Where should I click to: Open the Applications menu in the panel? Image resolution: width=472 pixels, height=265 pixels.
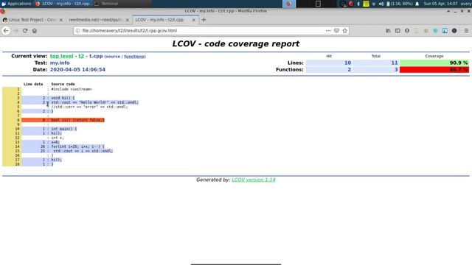[x=16, y=4]
